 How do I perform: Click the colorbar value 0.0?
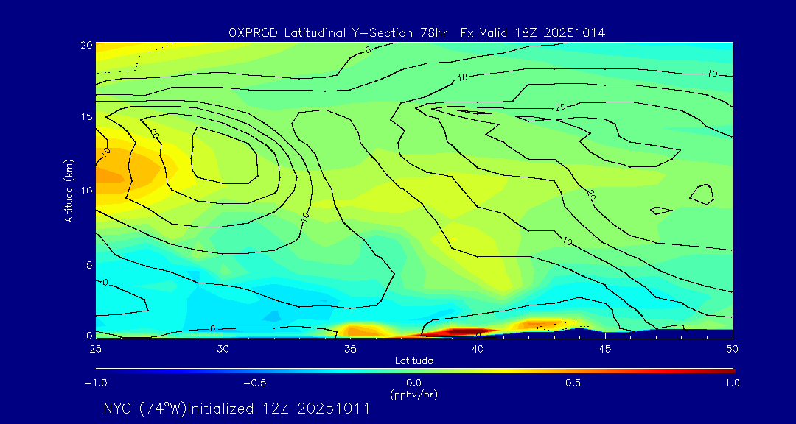[x=414, y=383]
